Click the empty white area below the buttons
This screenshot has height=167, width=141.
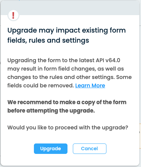pyautogui.click(x=70, y=160)
